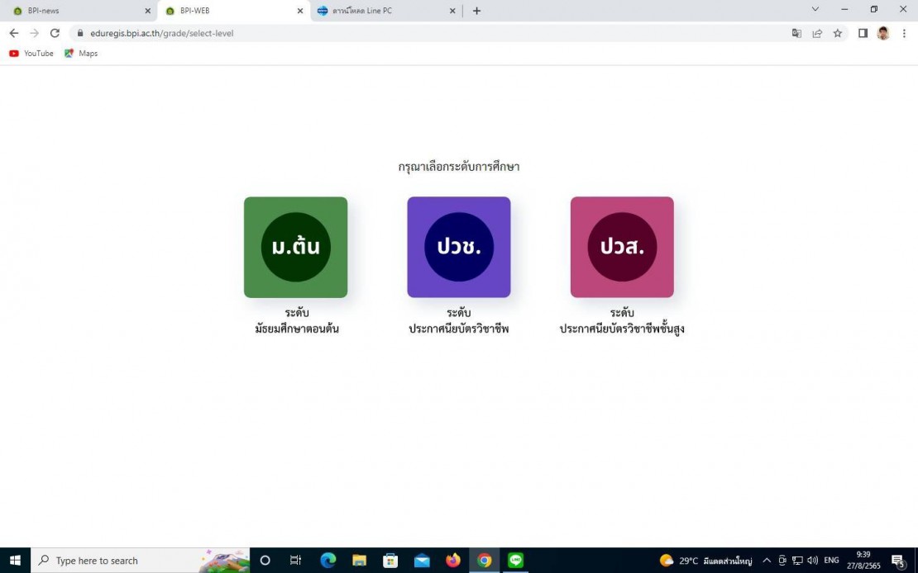Click the ประกาศนียบัตรวิชาชีพ label text
Image resolution: width=918 pixels, height=573 pixels.
[x=459, y=329]
